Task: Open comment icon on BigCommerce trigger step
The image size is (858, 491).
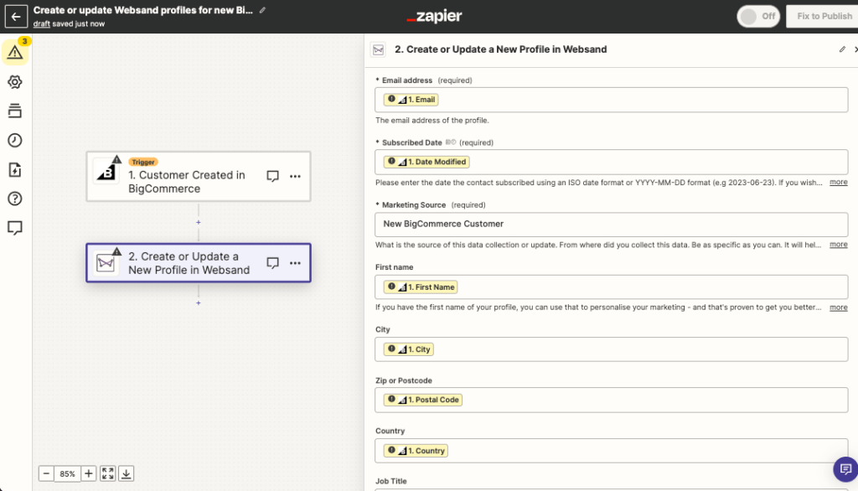Action: [272, 176]
